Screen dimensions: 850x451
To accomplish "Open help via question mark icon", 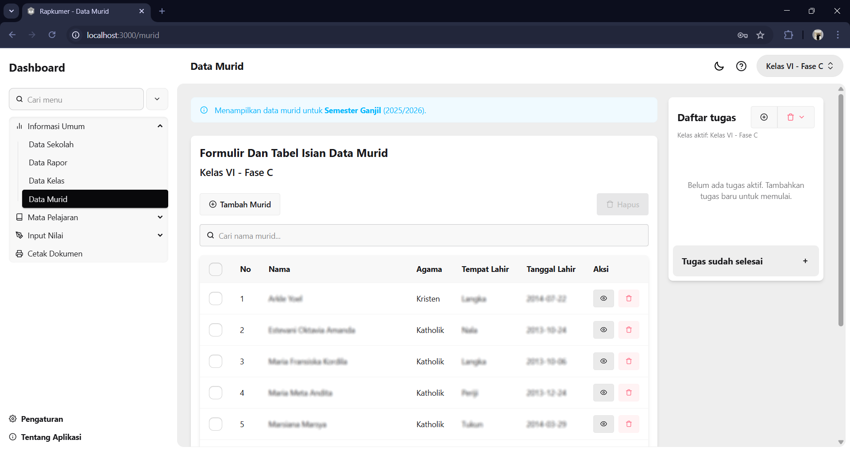I will click(x=741, y=66).
